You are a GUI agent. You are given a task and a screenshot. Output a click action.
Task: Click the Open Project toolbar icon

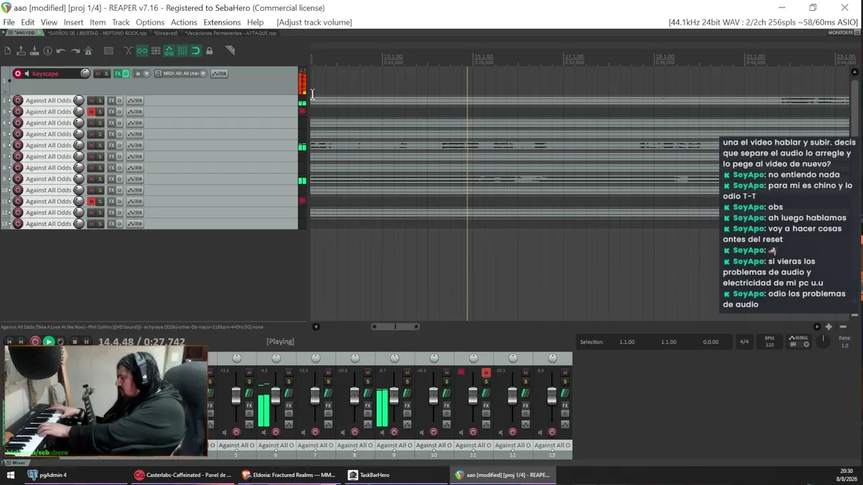(21, 51)
